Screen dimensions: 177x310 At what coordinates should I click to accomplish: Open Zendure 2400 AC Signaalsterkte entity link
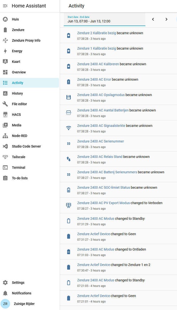click(x=101, y=126)
